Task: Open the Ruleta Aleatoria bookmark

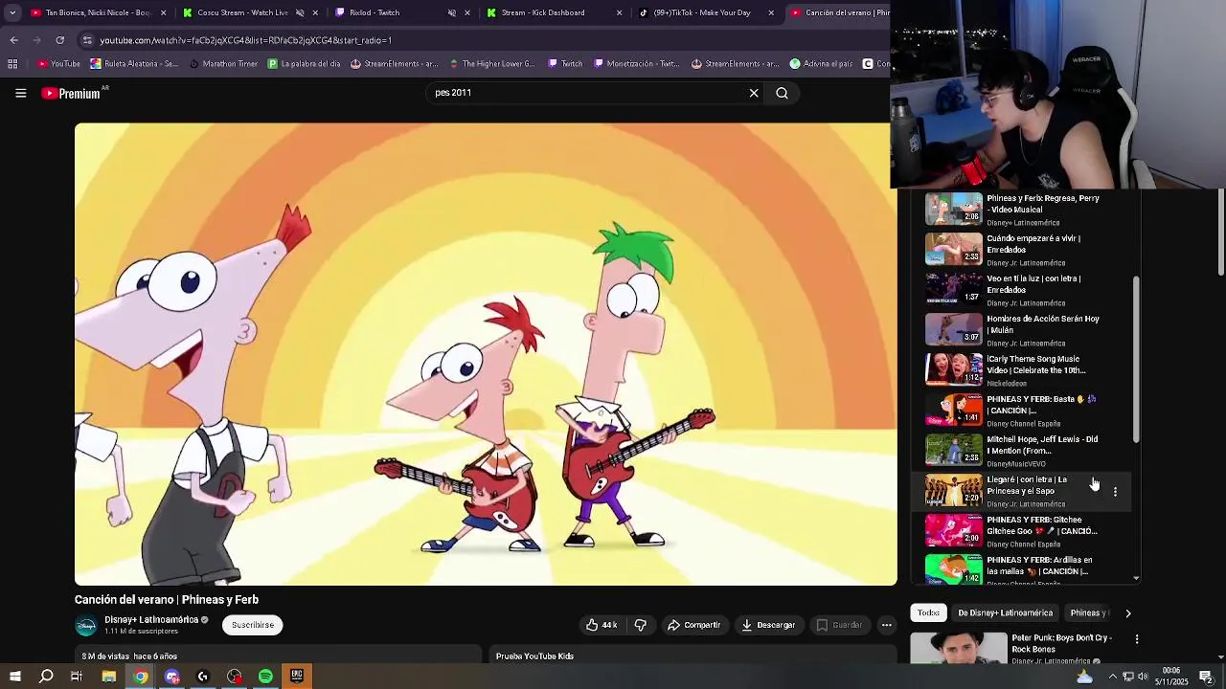Action: coord(134,64)
